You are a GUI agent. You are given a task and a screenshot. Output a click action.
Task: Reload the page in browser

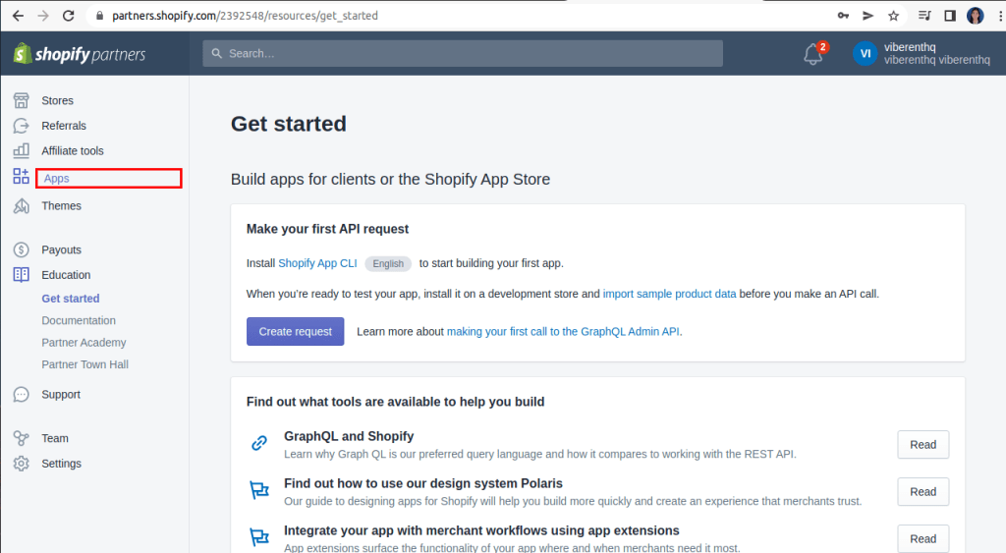(x=68, y=16)
